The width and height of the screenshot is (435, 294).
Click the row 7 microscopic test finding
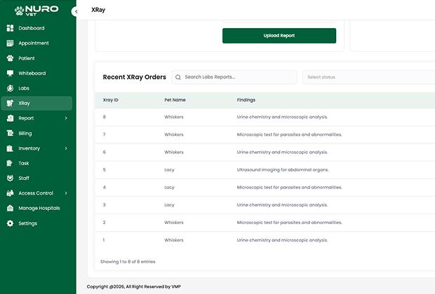(289, 134)
